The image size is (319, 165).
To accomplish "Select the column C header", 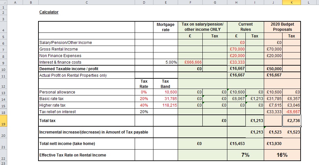I will (87, 2).
